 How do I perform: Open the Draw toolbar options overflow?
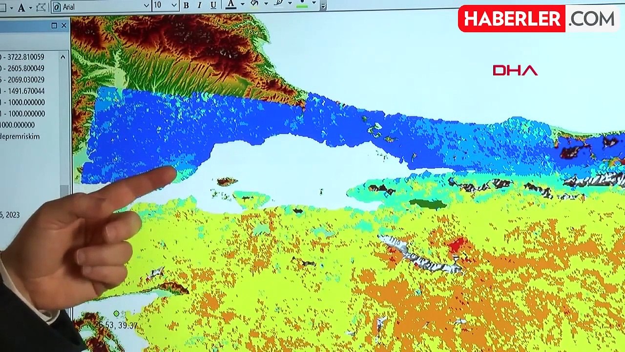[x=323, y=5]
